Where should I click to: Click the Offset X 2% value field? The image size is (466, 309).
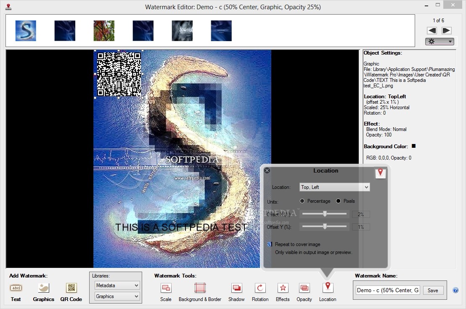pos(361,214)
